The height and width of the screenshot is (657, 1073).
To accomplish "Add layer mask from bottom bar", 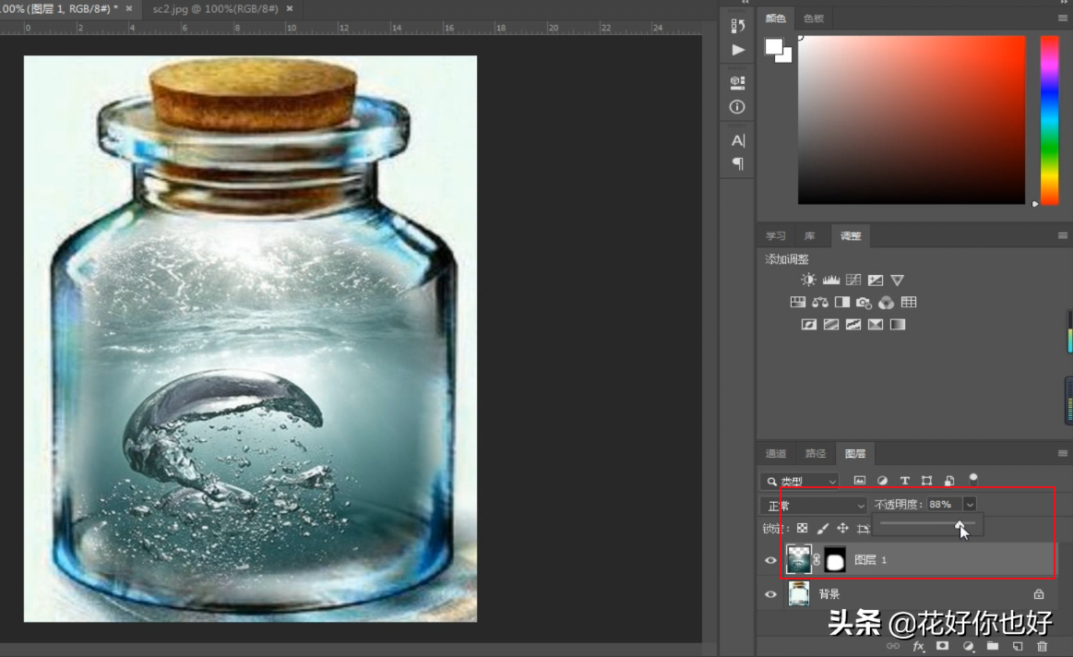I will (943, 647).
